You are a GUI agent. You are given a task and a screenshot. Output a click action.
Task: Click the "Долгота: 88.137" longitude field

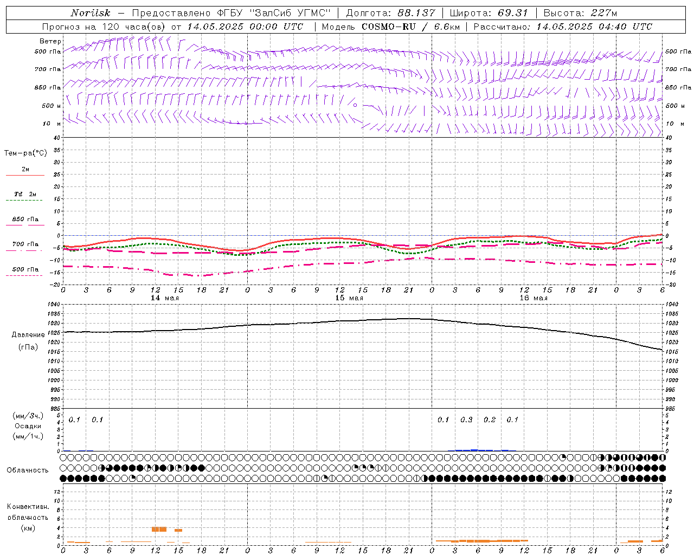(x=390, y=13)
